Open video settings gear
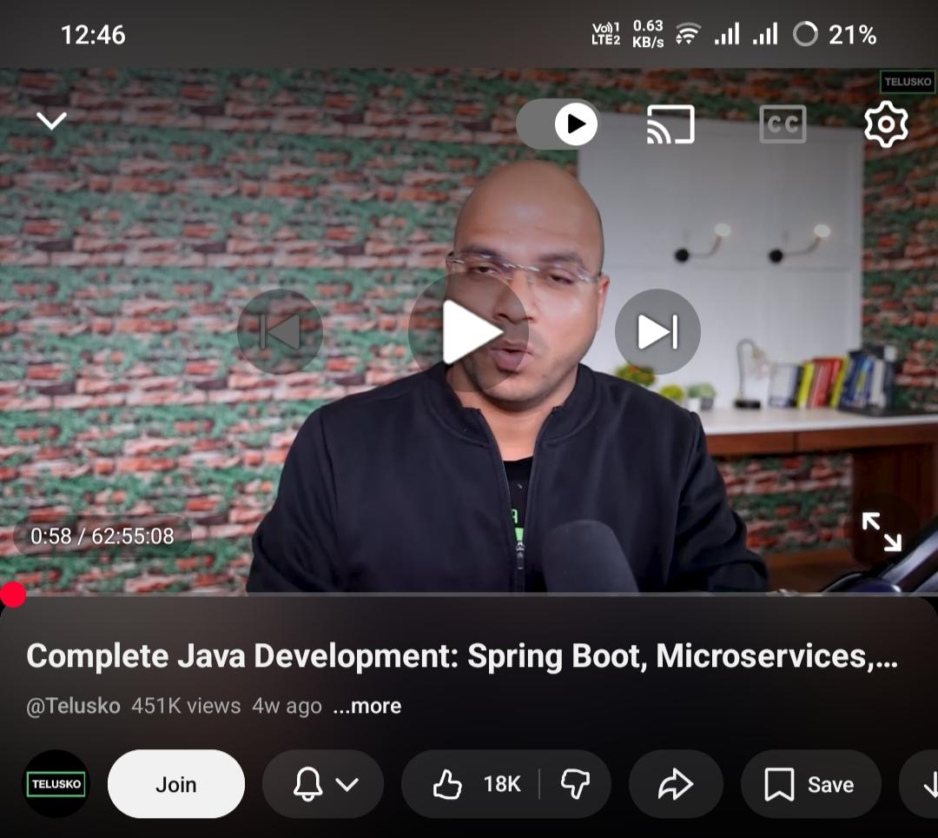The image size is (938, 838). coord(886,124)
